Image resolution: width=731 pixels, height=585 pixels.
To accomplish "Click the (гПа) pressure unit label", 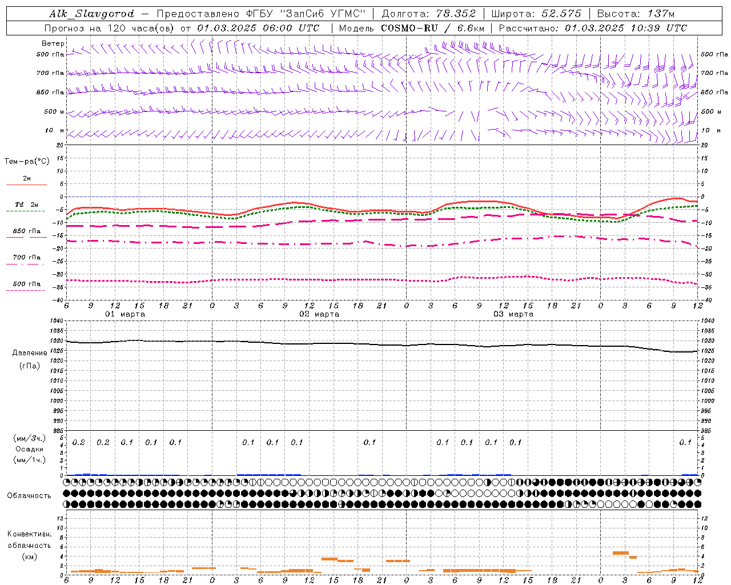I will click(30, 366).
